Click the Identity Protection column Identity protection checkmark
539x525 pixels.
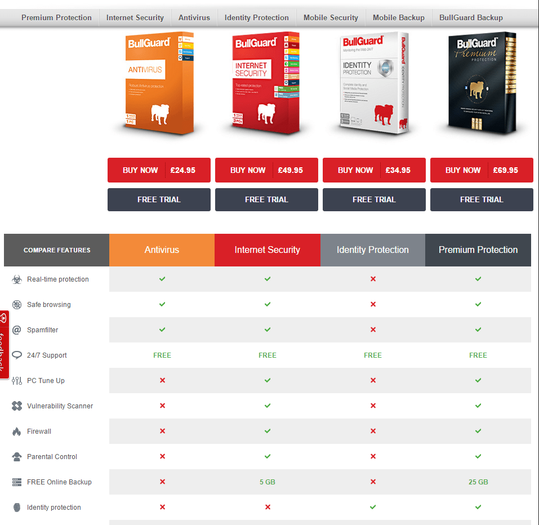[x=373, y=507]
